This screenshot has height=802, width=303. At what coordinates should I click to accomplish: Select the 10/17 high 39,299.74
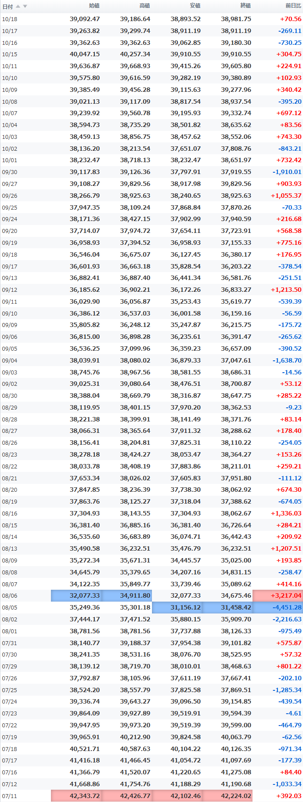135,31
